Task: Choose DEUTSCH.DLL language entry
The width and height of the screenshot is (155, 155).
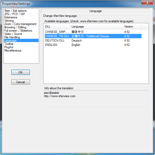Action: (x=93, y=41)
